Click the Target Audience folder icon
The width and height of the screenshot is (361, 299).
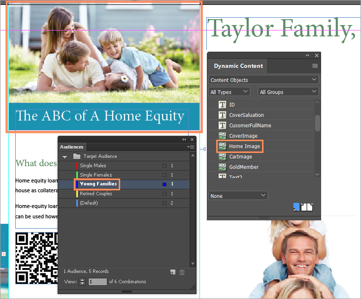coord(77,156)
